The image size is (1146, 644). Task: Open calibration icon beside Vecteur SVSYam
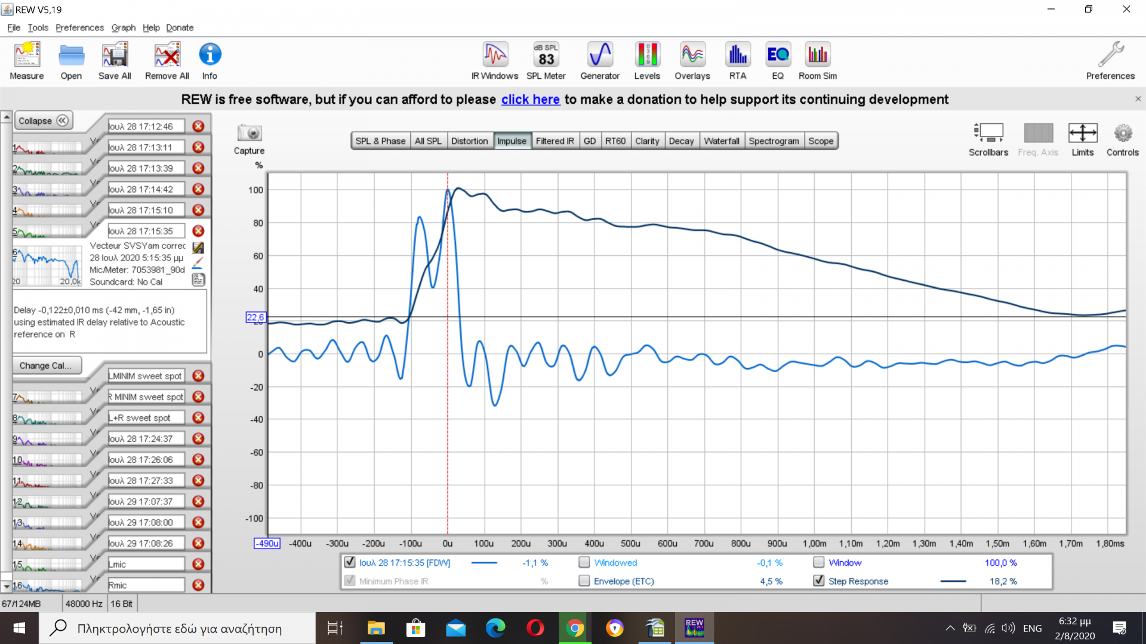(198, 247)
